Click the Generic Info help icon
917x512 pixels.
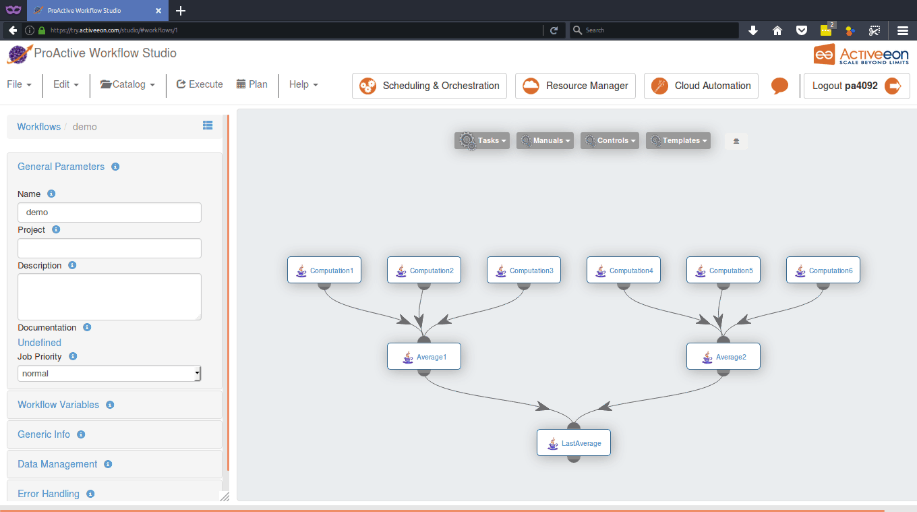pyautogui.click(x=81, y=434)
